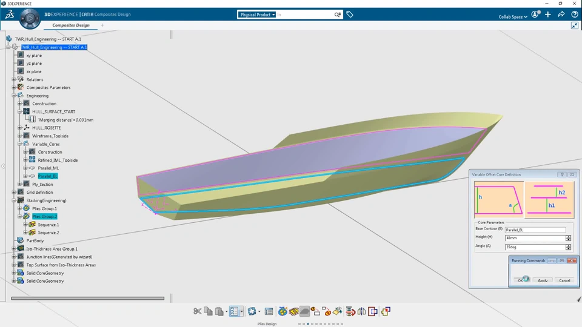
Task: Click the Update cycle arrows icon
Action: pos(252,311)
